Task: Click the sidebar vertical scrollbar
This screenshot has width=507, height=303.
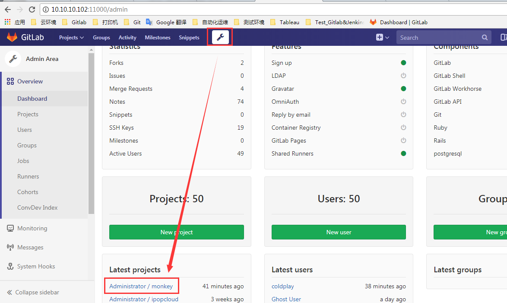Action: point(91,134)
